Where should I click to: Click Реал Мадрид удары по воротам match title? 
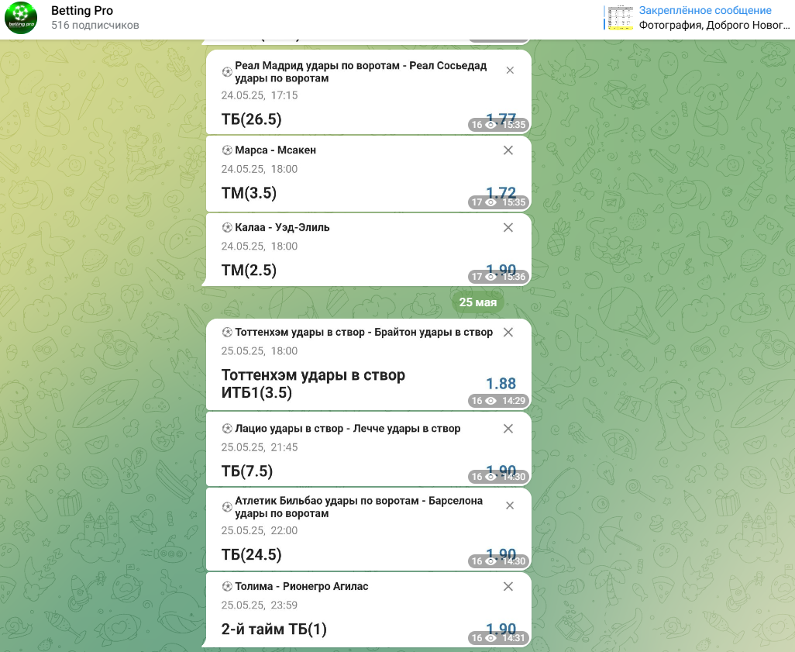(x=360, y=72)
